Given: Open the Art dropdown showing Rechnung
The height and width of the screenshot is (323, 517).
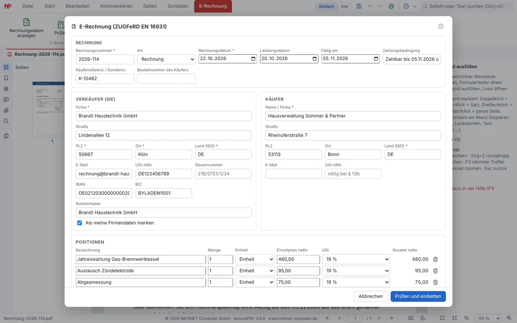Looking at the screenshot, I should (x=166, y=59).
